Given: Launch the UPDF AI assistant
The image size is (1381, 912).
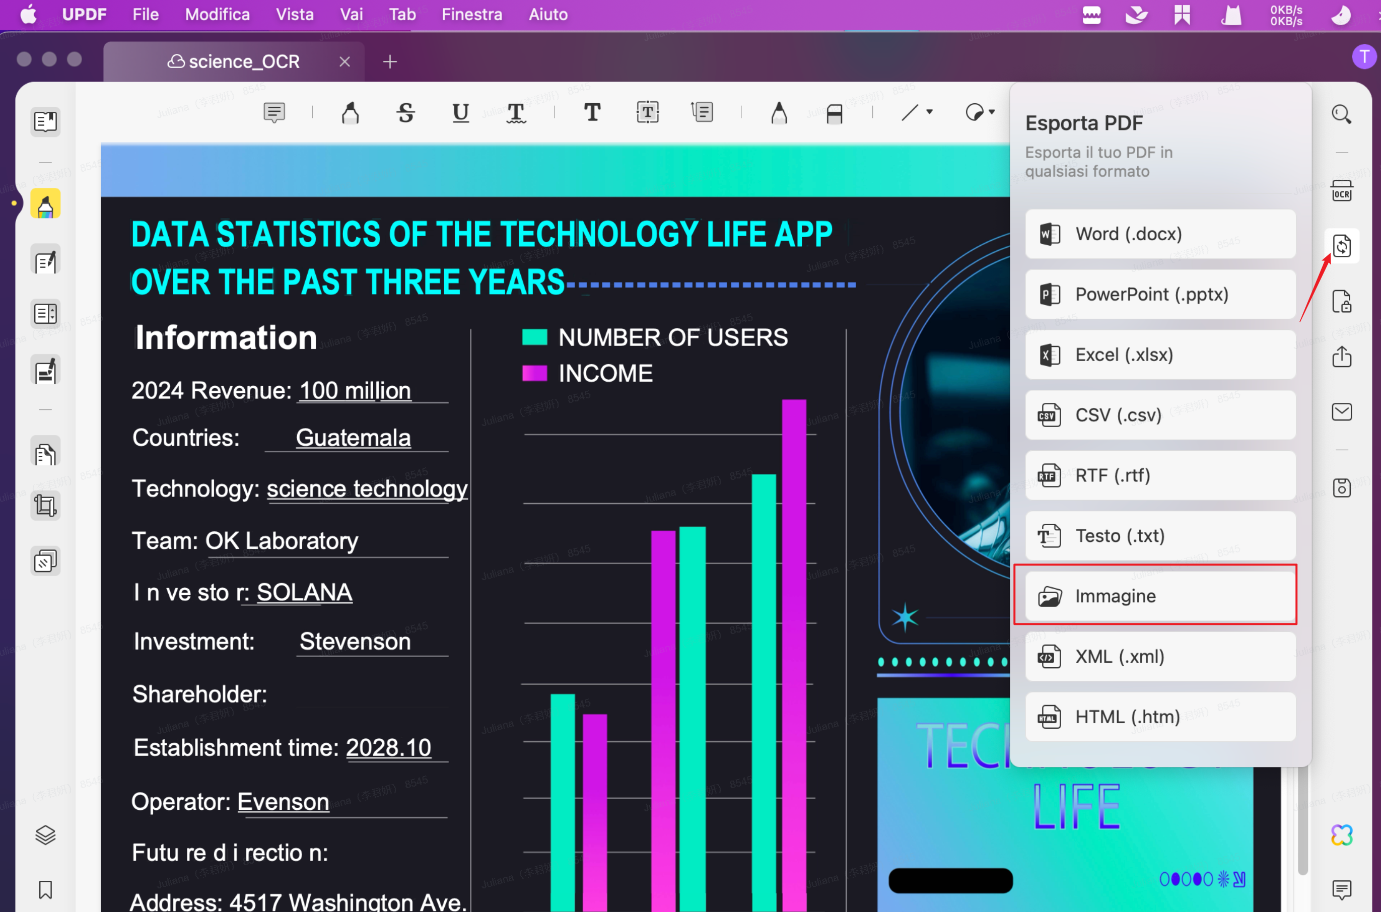Looking at the screenshot, I should 1341,835.
